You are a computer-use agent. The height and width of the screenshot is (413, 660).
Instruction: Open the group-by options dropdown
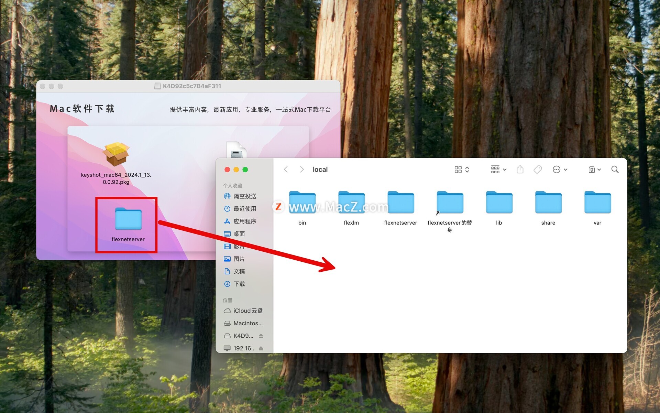pos(499,170)
